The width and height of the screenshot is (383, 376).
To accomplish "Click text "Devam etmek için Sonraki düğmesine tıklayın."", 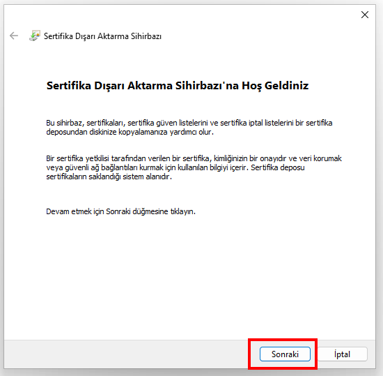I will [121, 211].
